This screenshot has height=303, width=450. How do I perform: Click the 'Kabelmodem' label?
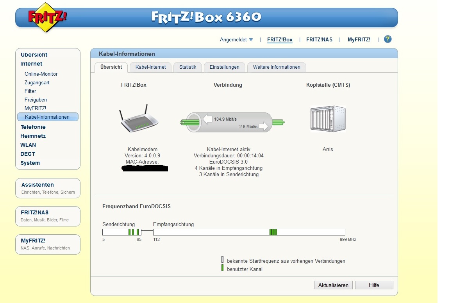(142, 149)
